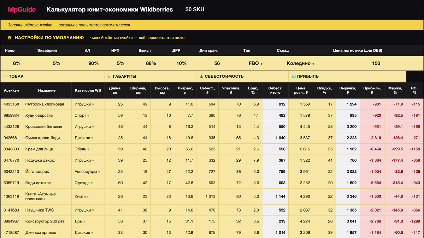Click the ROI, % column header
The image size is (424, 238).
pyautogui.click(x=414, y=91)
